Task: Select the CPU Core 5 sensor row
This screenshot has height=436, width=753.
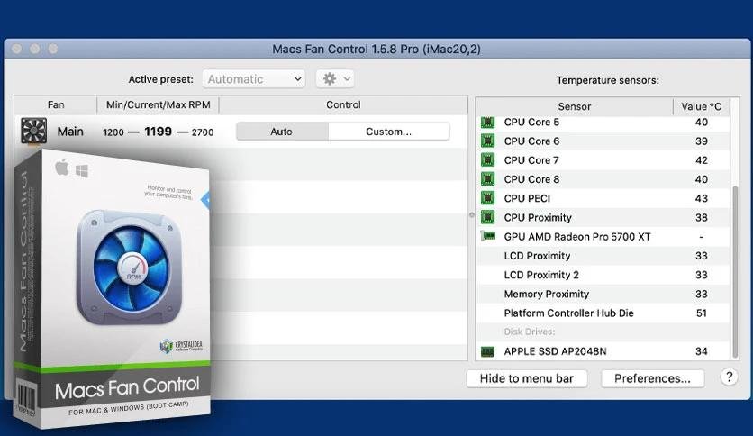Action: coord(603,122)
